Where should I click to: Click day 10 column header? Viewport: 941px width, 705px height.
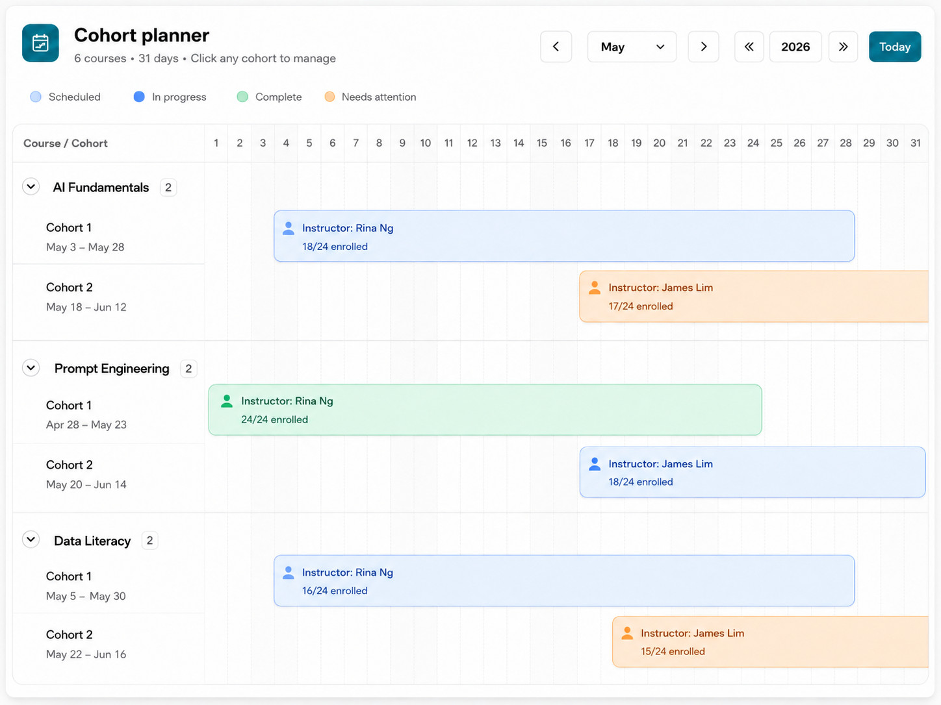(x=426, y=143)
